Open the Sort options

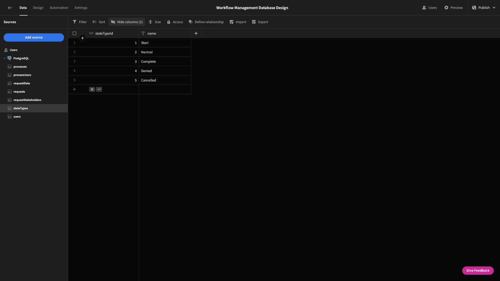[x=99, y=22]
